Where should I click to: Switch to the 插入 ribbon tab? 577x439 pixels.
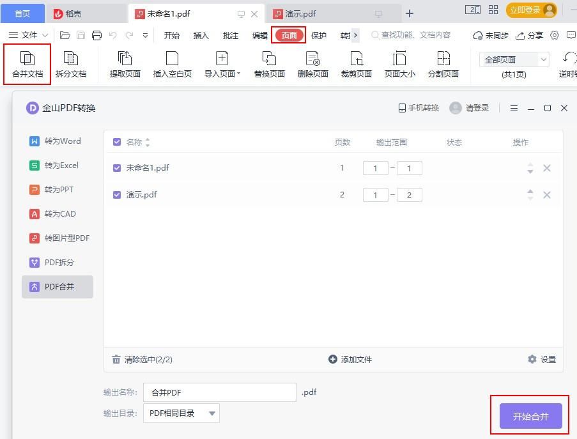(x=201, y=35)
